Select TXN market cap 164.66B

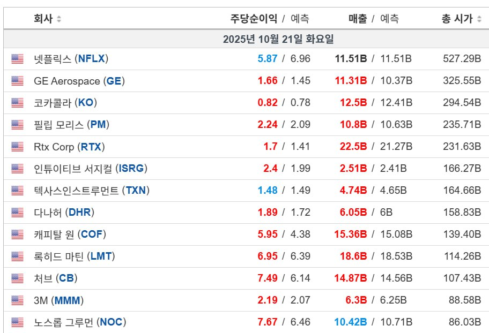[x=462, y=191]
